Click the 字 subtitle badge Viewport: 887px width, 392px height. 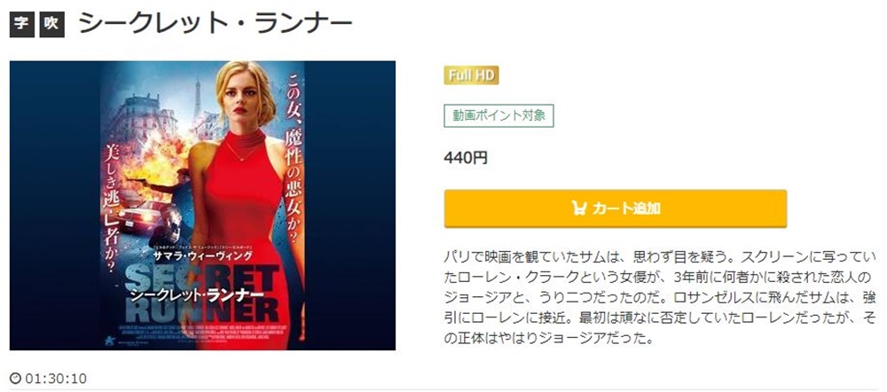click(22, 25)
